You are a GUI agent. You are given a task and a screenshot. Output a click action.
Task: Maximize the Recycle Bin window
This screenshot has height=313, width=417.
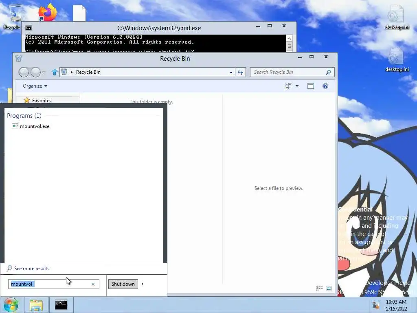click(x=312, y=57)
